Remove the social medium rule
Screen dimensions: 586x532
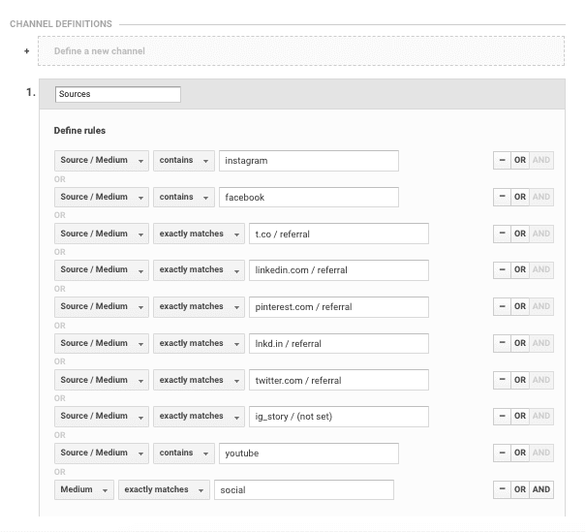pyautogui.click(x=502, y=489)
